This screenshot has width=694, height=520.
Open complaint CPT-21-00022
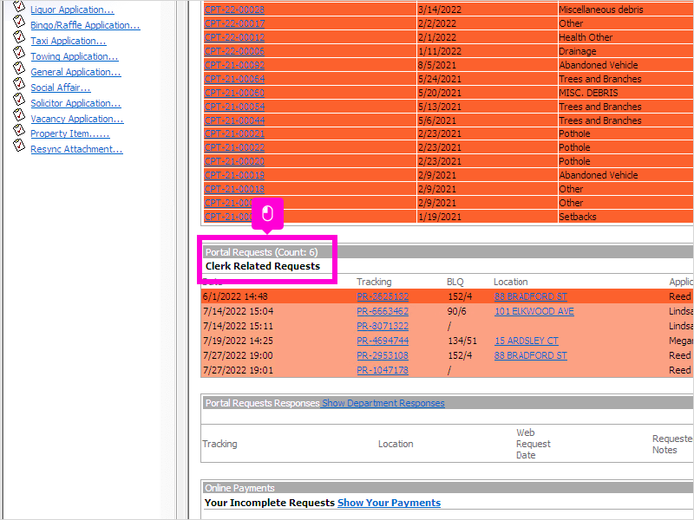(x=234, y=147)
